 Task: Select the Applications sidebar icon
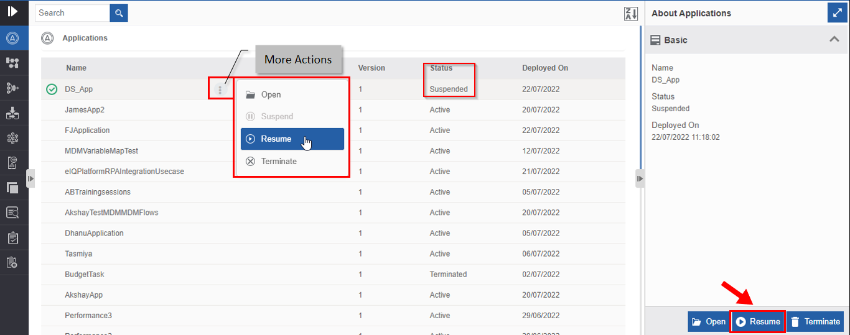point(12,38)
